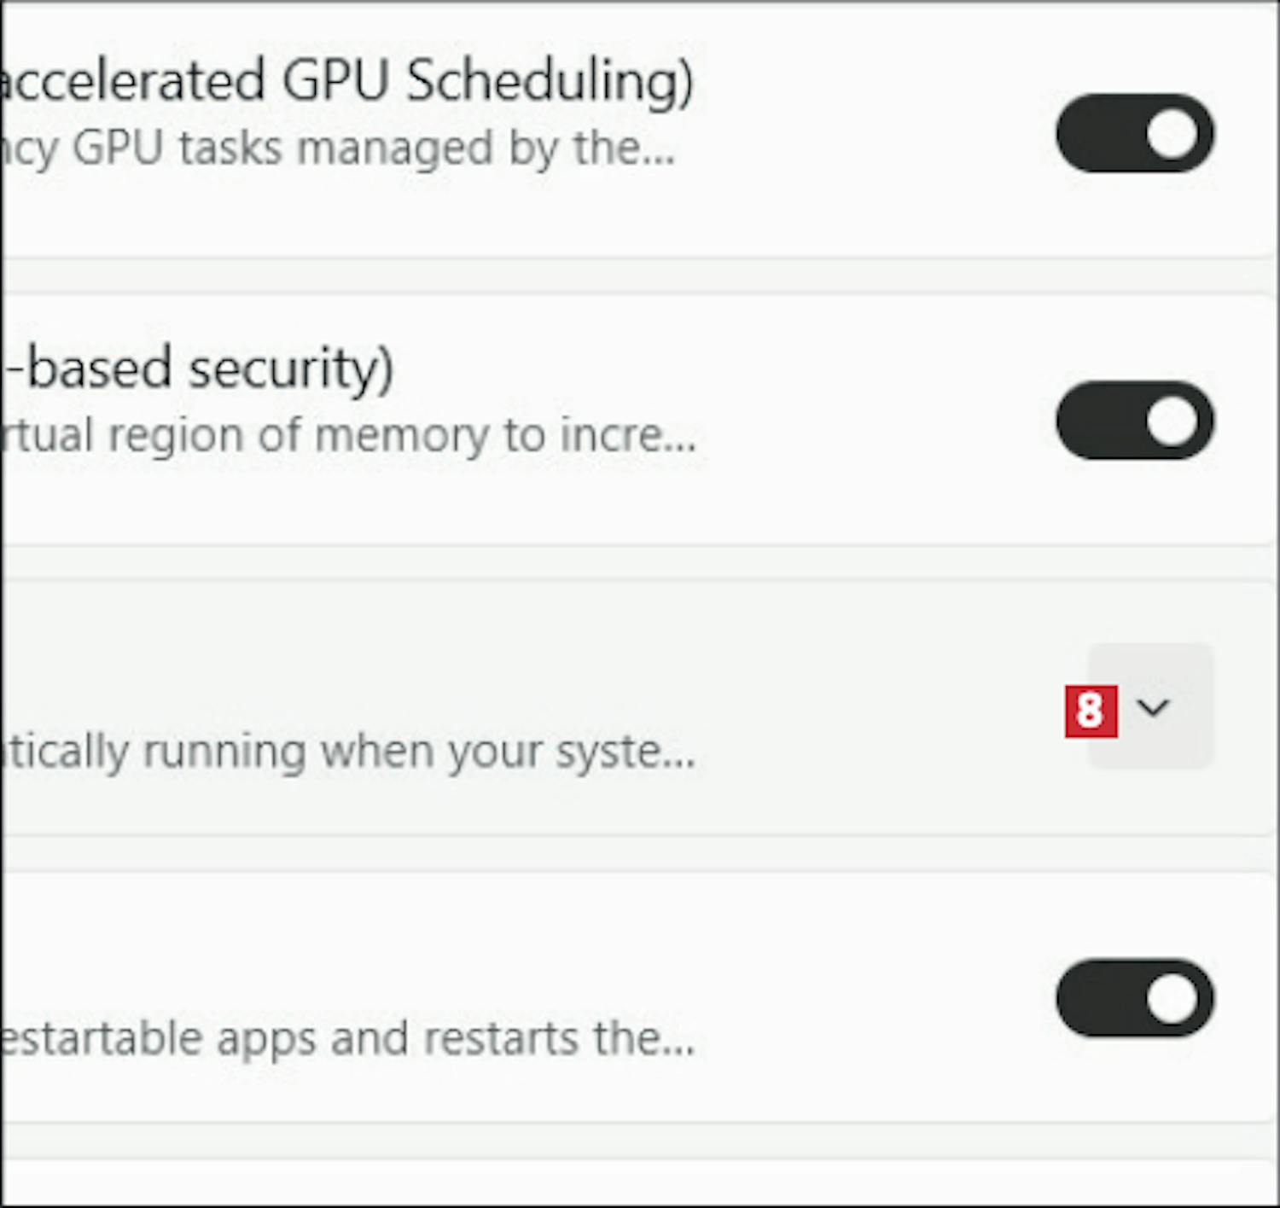Switch off the restartable apps toggle
This screenshot has height=1208, width=1280.
(1134, 998)
